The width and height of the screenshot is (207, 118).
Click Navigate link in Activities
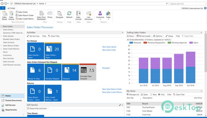click(x=106, y=68)
